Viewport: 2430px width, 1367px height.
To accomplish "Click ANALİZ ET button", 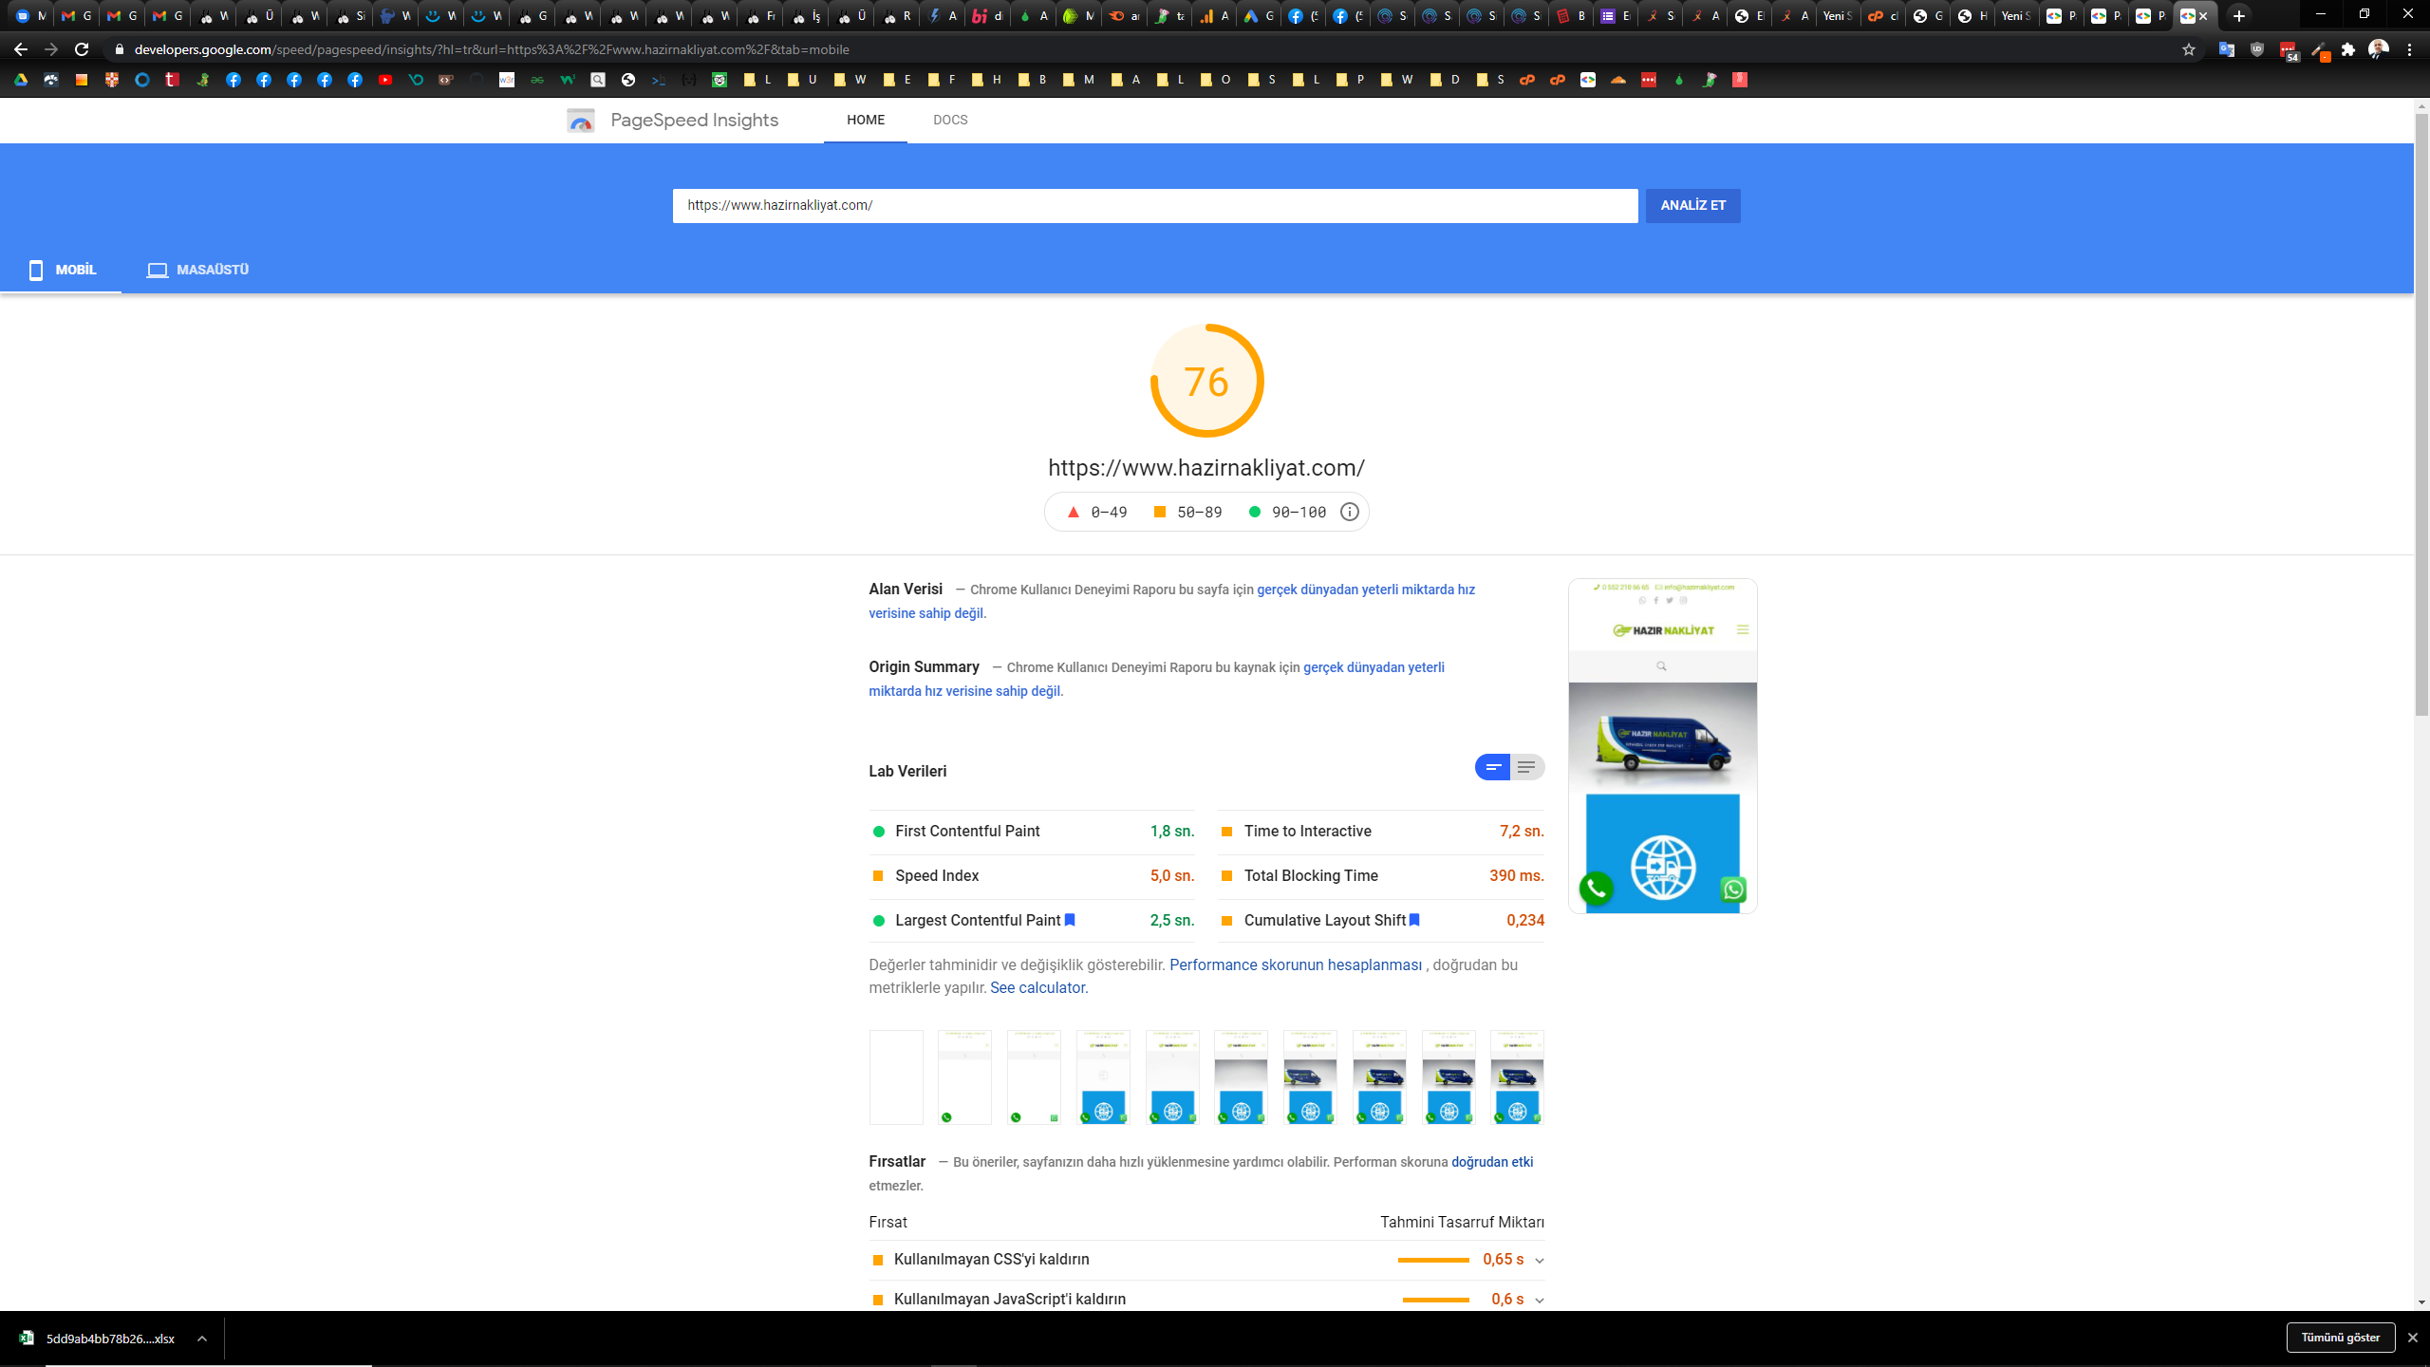I will pyautogui.click(x=1692, y=205).
